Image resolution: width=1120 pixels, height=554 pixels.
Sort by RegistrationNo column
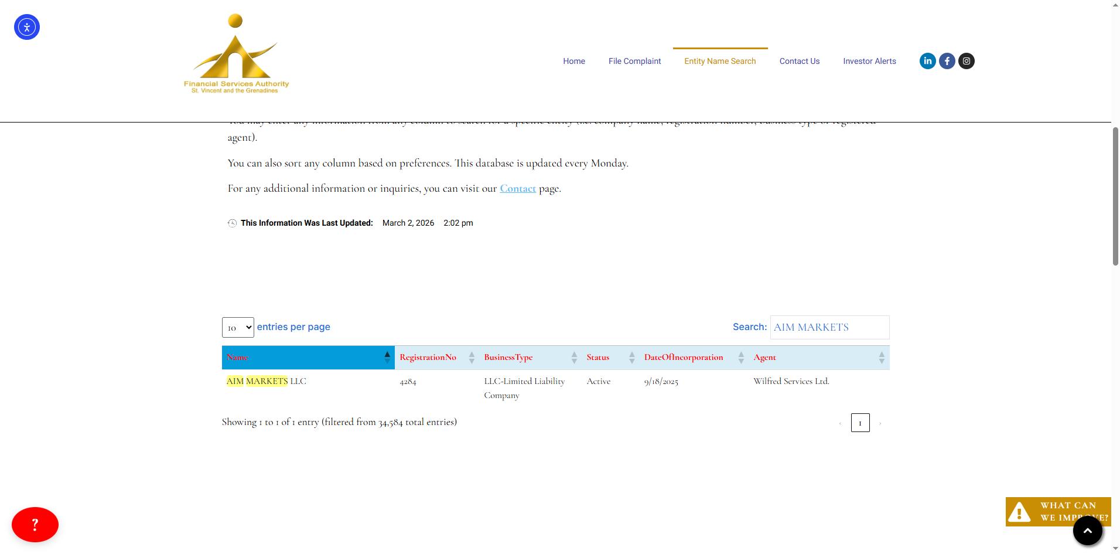(436, 358)
